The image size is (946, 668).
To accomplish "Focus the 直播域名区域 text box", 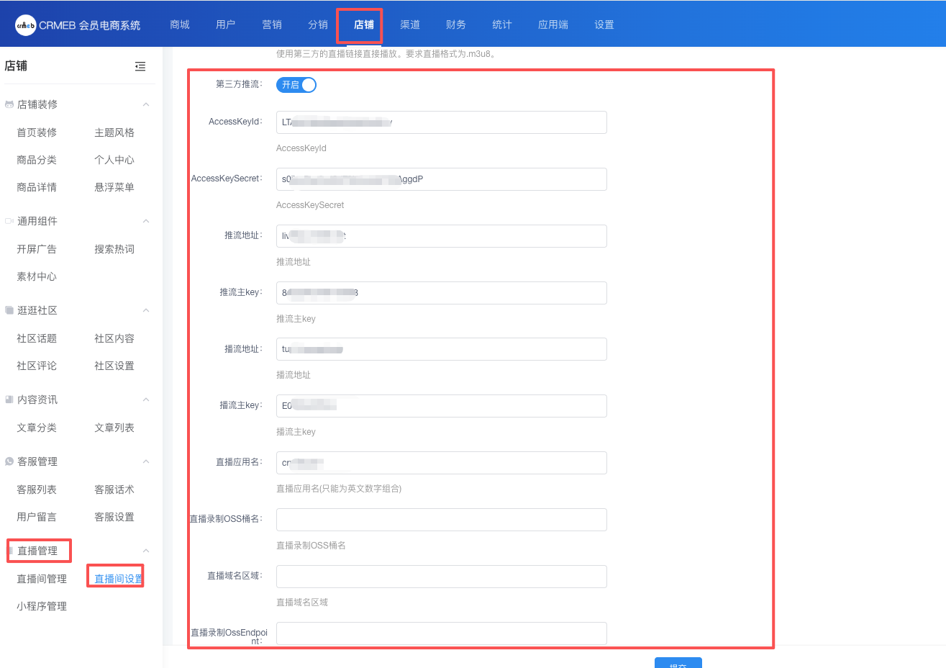I will pyautogui.click(x=441, y=577).
